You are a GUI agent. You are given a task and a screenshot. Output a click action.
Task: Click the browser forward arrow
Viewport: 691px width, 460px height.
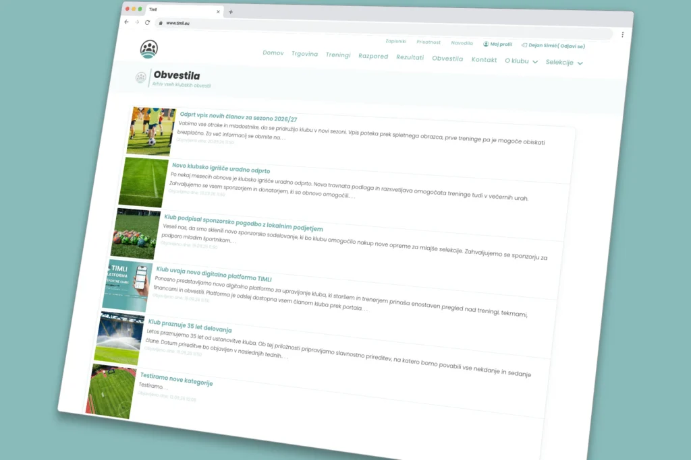click(x=137, y=22)
